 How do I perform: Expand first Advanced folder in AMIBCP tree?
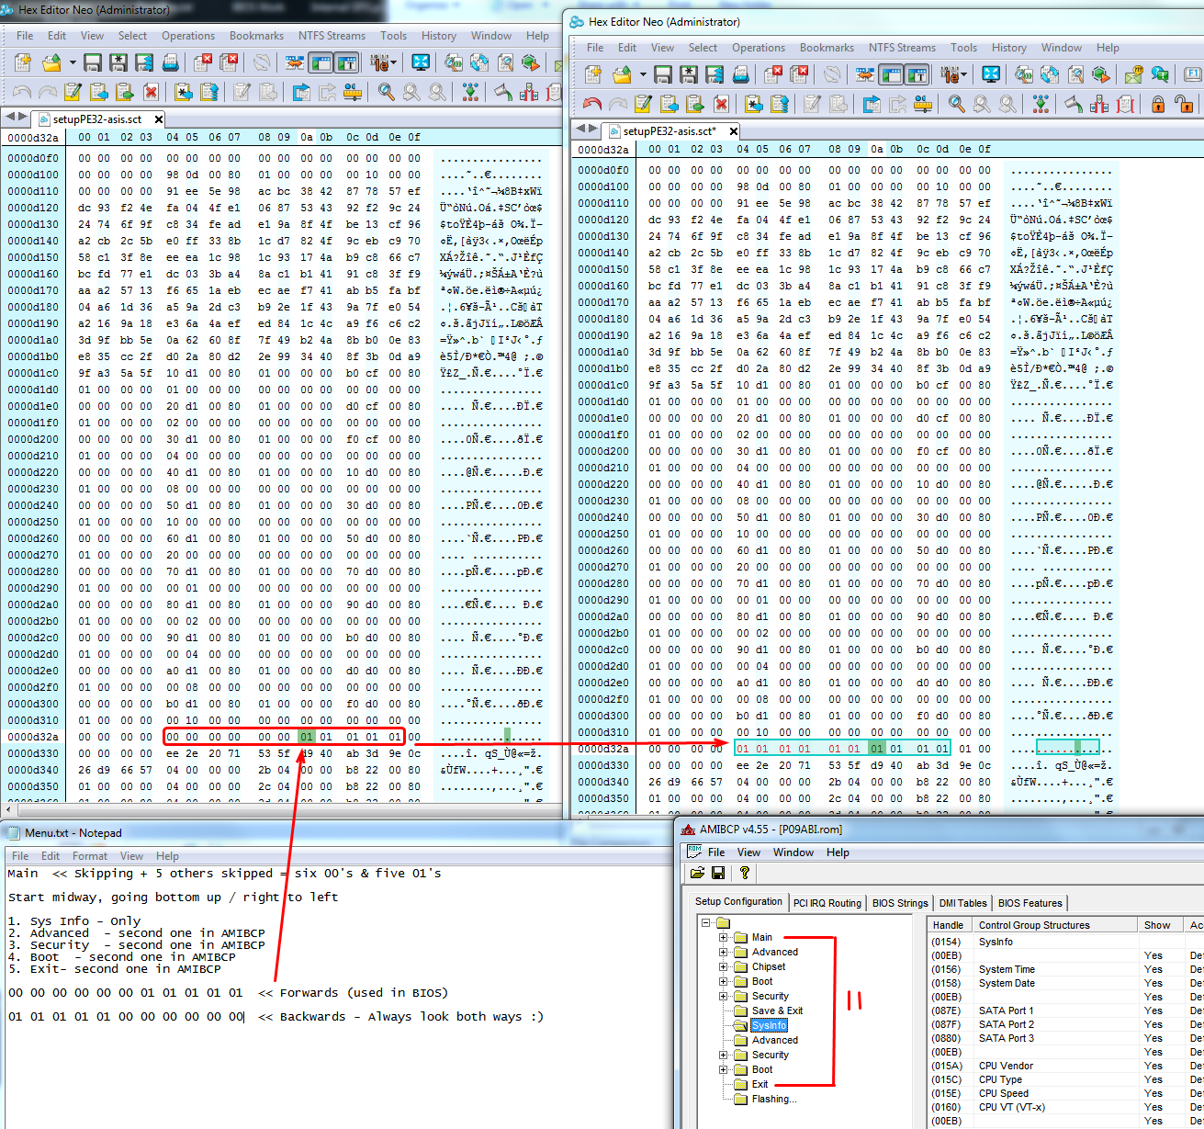point(724,953)
